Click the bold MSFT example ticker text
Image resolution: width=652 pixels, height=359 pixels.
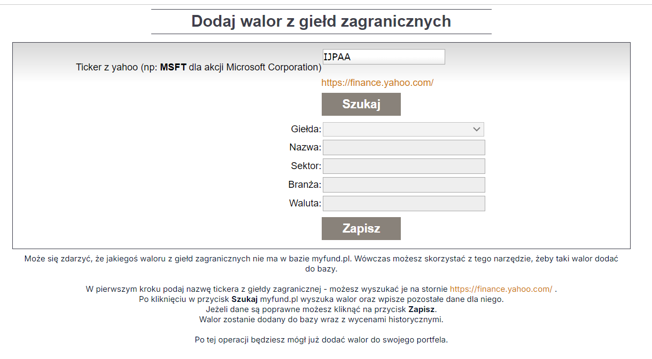tap(173, 67)
